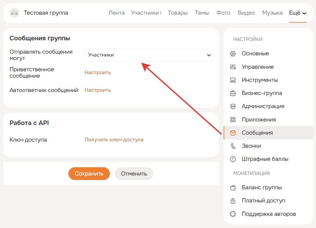This screenshot has height=228, width=316.
Task: Click the warning icon for Штрафные баллы
Action: coord(233,159)
